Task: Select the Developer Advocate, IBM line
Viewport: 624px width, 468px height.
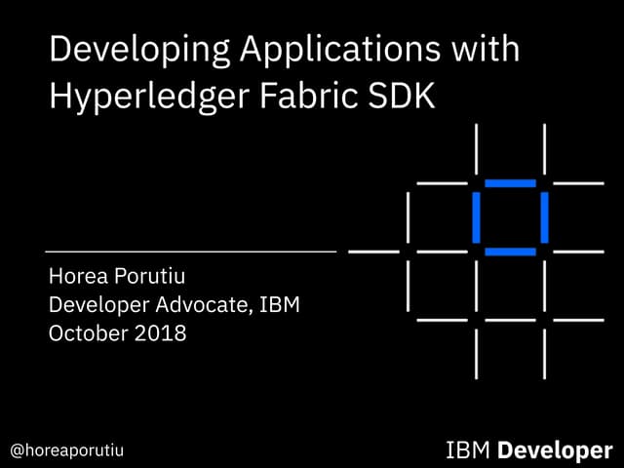Action: (x=174, y=306)
